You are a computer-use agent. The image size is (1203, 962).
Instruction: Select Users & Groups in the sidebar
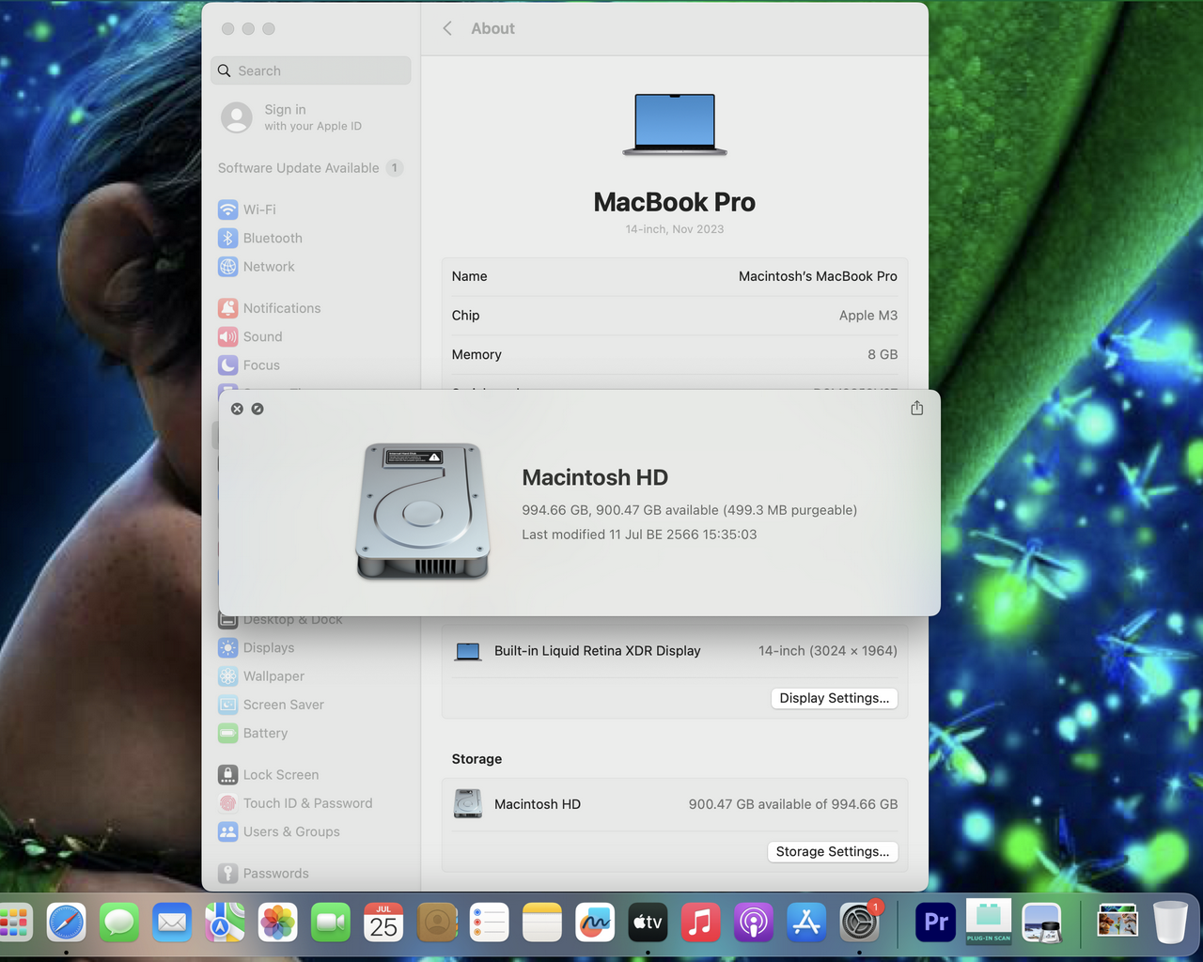pyautogui.click(x=279, y=831)
